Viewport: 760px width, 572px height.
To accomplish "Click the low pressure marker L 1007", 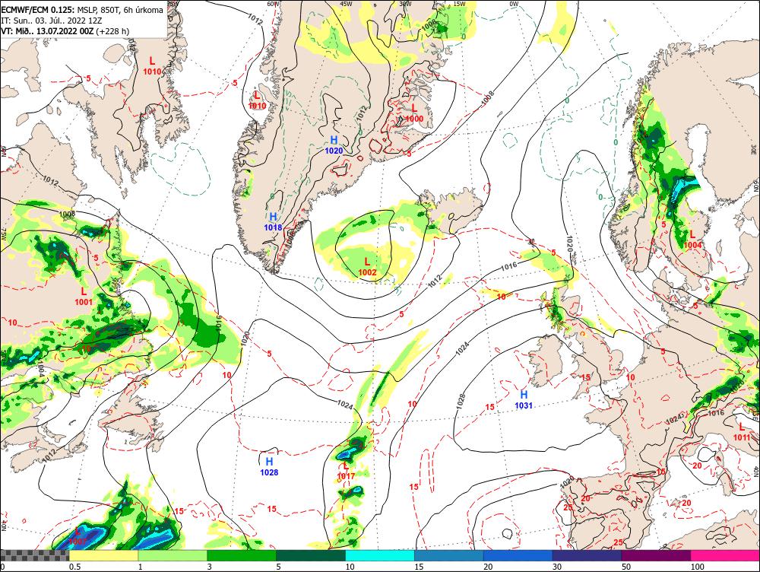I will [78, 536].
